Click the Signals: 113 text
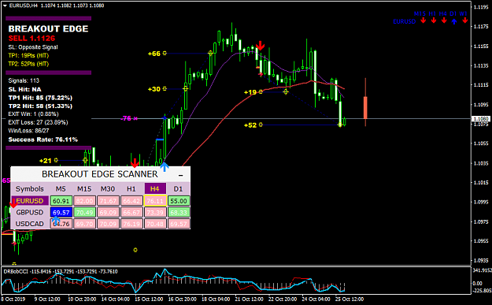The image size is (492, 305). click(24, 80)
